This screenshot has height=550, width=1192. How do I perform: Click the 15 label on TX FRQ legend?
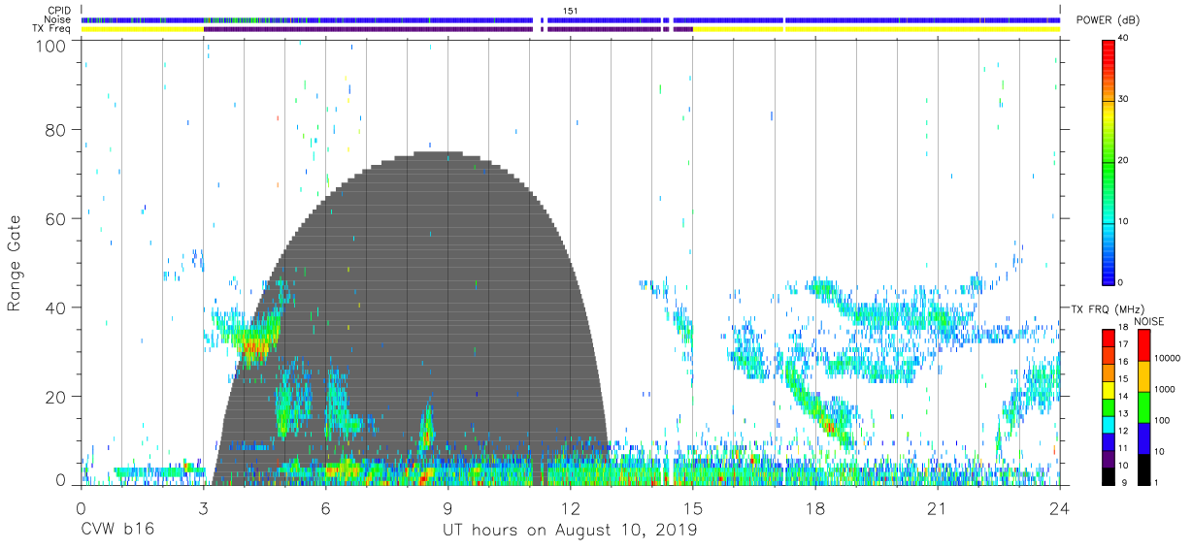1123,378
